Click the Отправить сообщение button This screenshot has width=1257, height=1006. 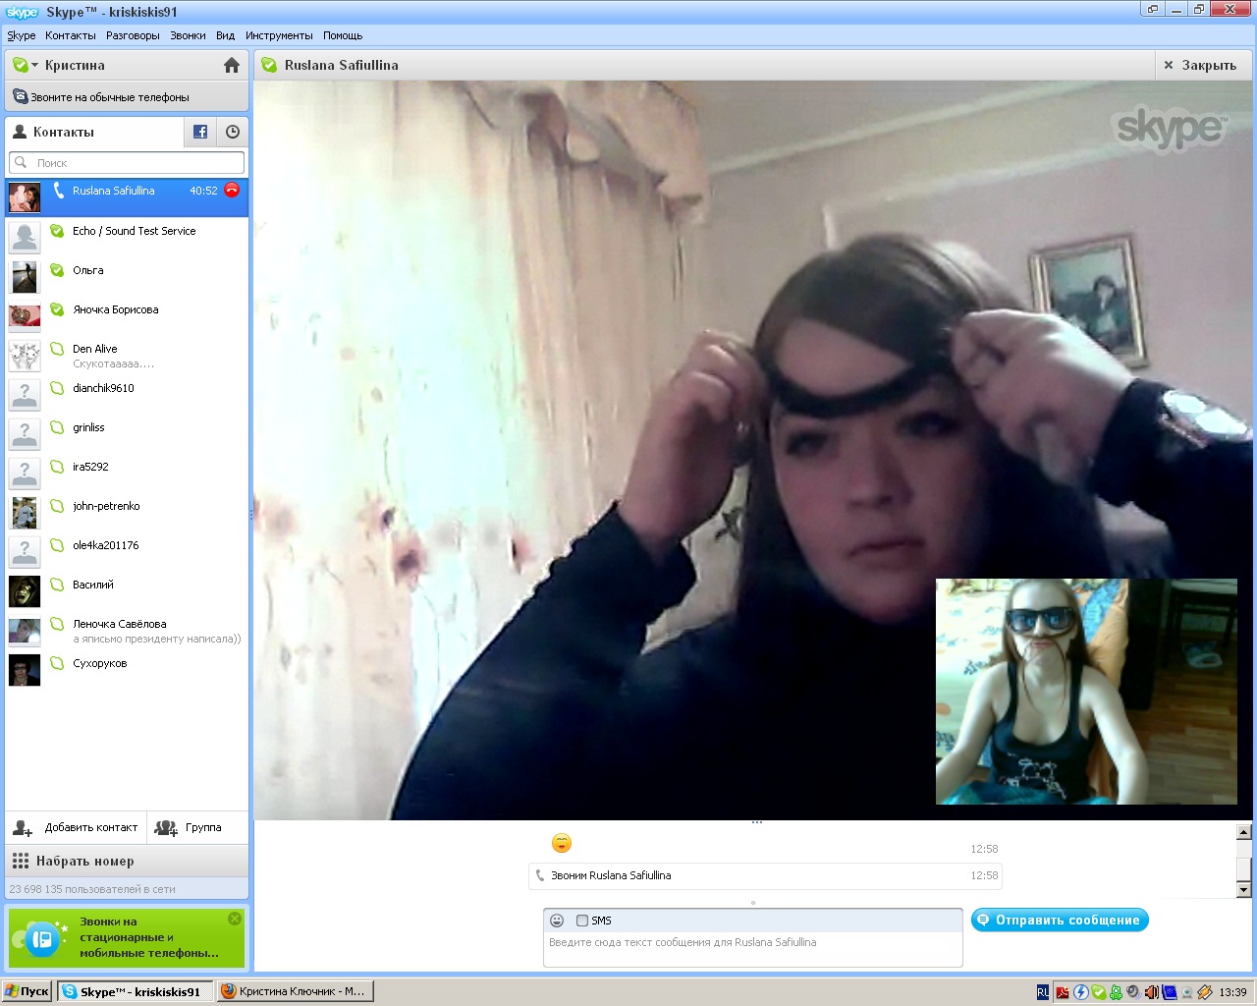(x=1059, y=920)
